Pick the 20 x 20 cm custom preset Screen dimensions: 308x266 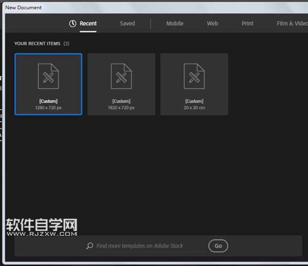(194, 84)
